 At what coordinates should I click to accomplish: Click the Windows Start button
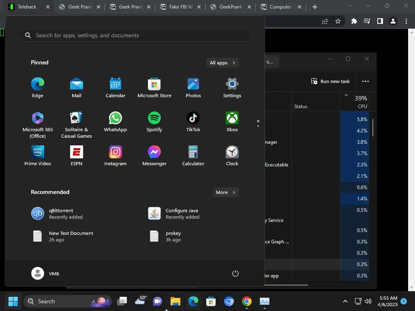coord(13,301)
